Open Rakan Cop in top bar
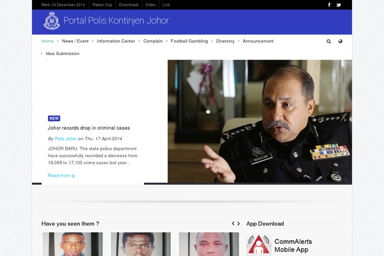The width and height of the screenshot is (384, 256). 102,4
